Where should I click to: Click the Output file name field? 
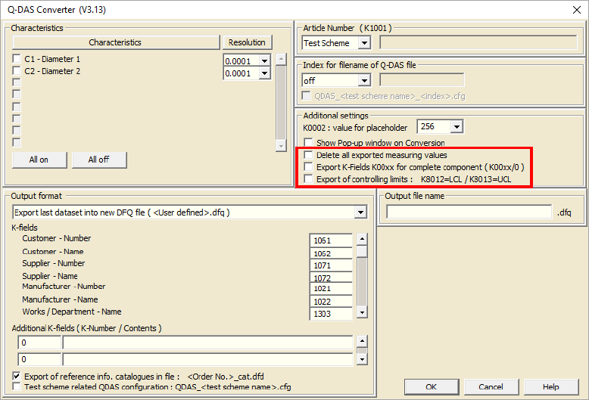click(469, 212)
